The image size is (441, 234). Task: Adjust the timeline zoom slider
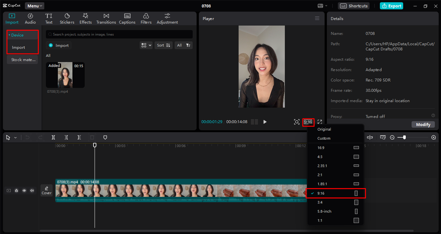(x=404, y=137)
